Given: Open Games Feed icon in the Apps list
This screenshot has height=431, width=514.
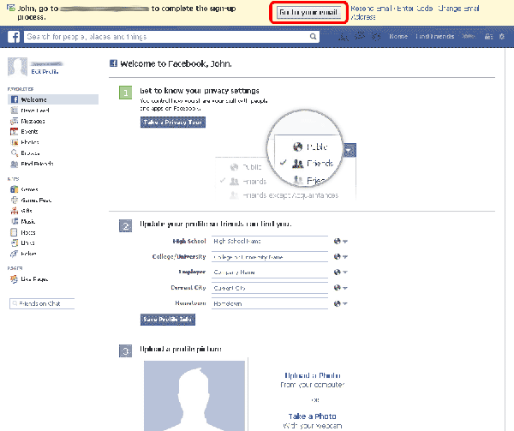Looking at the screenshot, I should (14, 200).
